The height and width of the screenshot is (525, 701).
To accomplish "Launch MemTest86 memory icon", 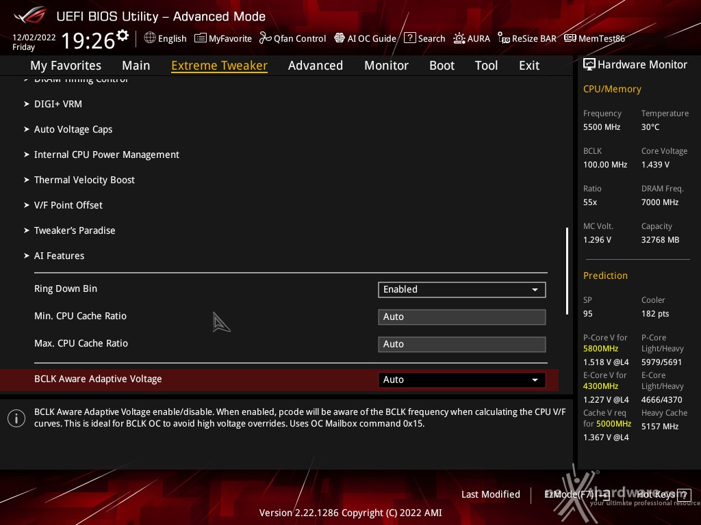I will point(570,38).
